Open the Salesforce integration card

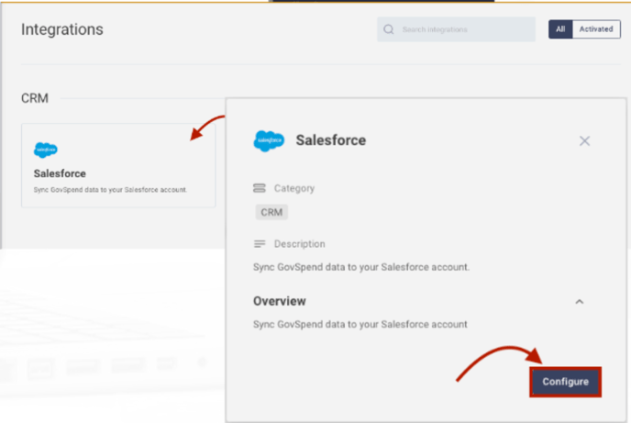click(x=118, y=165)
